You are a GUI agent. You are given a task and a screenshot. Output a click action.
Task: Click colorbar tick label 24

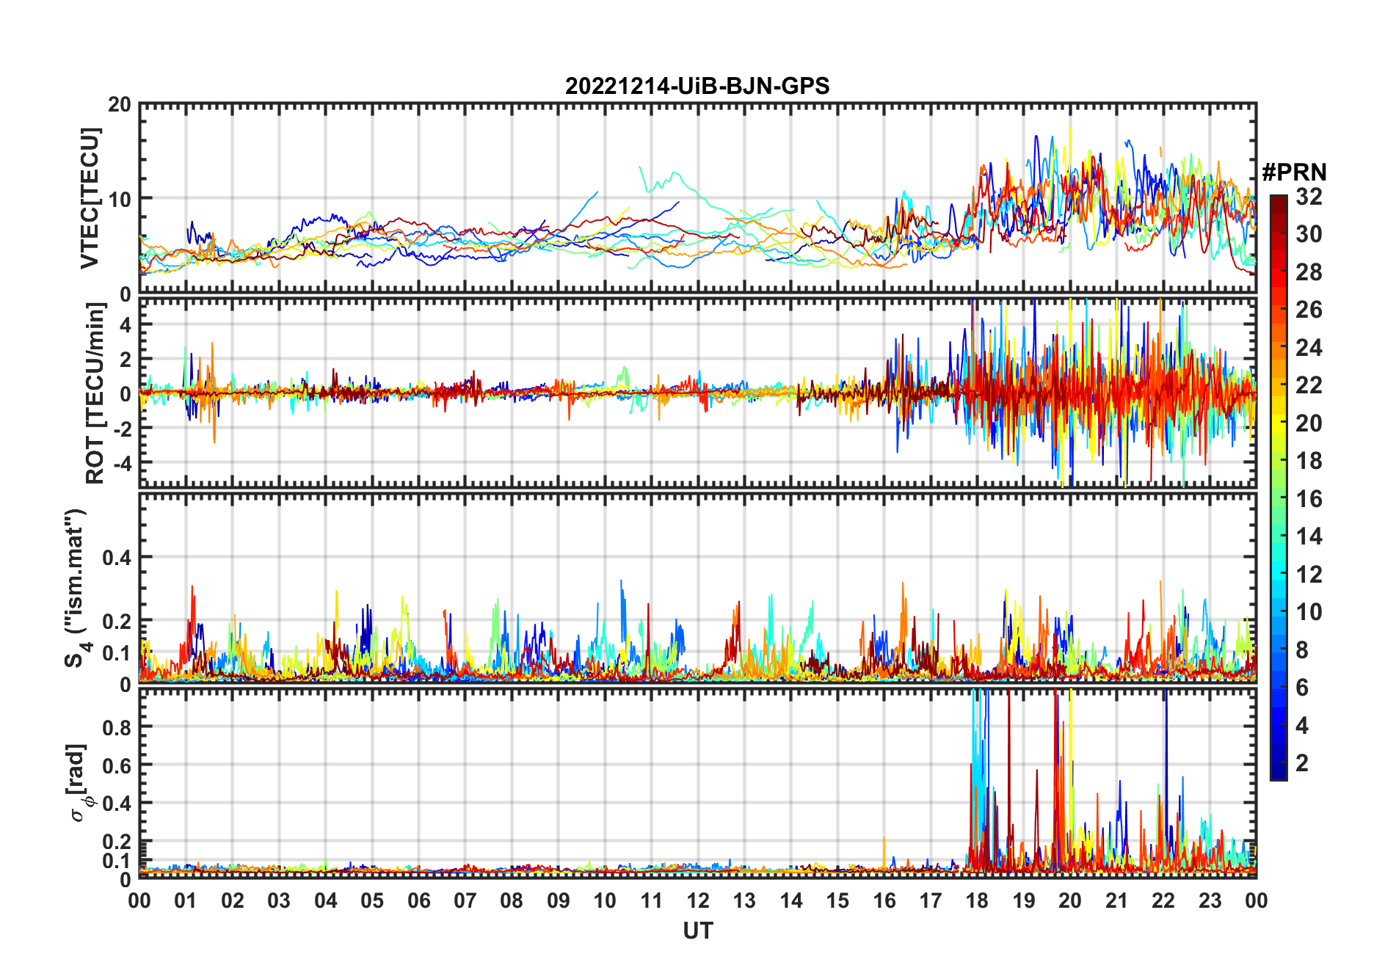1309,348
